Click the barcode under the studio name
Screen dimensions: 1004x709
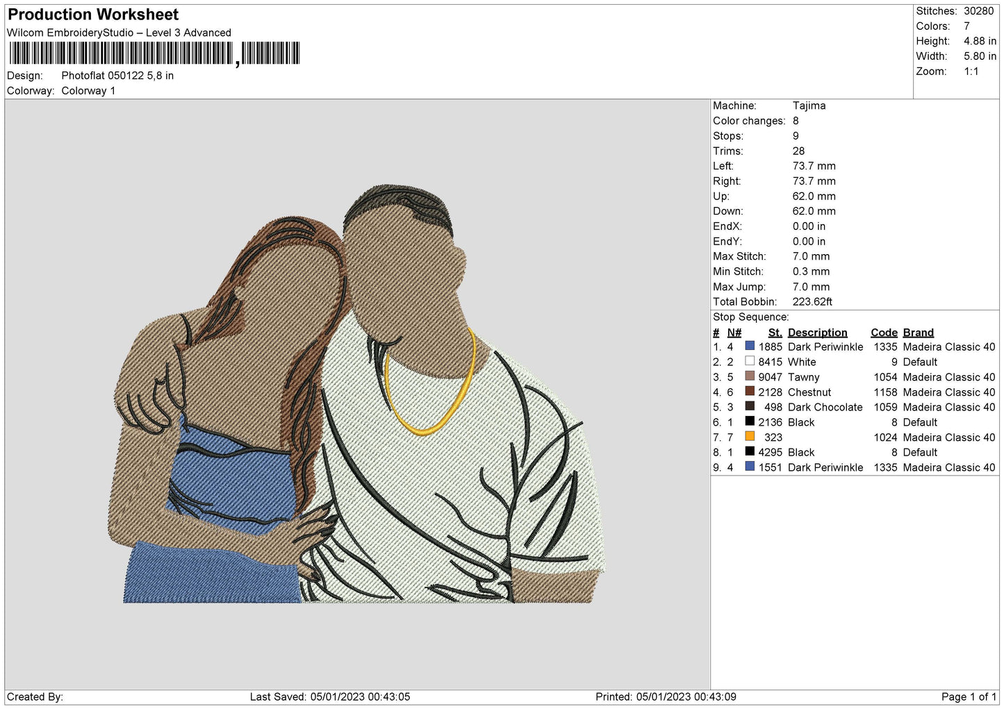coord(154,53)
